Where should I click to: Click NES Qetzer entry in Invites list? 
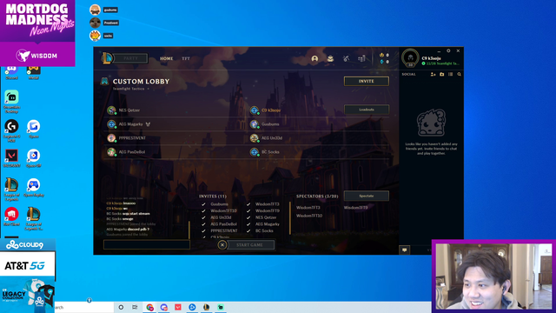point(266,217)
